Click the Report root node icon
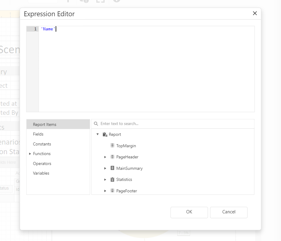The image size is (281, 241). (x=105, y=135)
